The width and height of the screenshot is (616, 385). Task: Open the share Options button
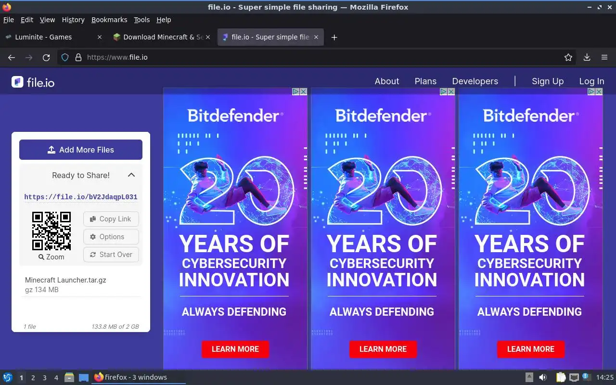click(x=111, y=237)
